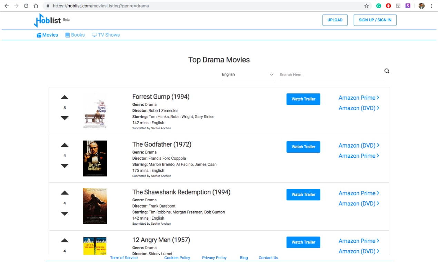The height and width of the screenshot is (262, 438).
Task: Click the browser address bar URL
Action: point(101,6)
